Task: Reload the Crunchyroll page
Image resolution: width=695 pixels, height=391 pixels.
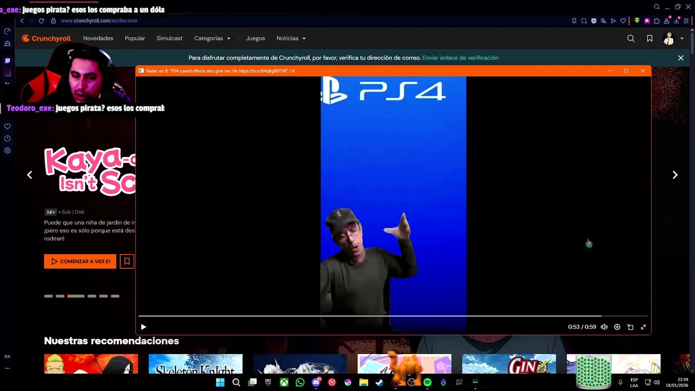Action: click(x=41, y=21)
